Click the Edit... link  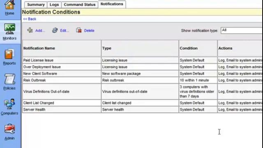[65, 30]
